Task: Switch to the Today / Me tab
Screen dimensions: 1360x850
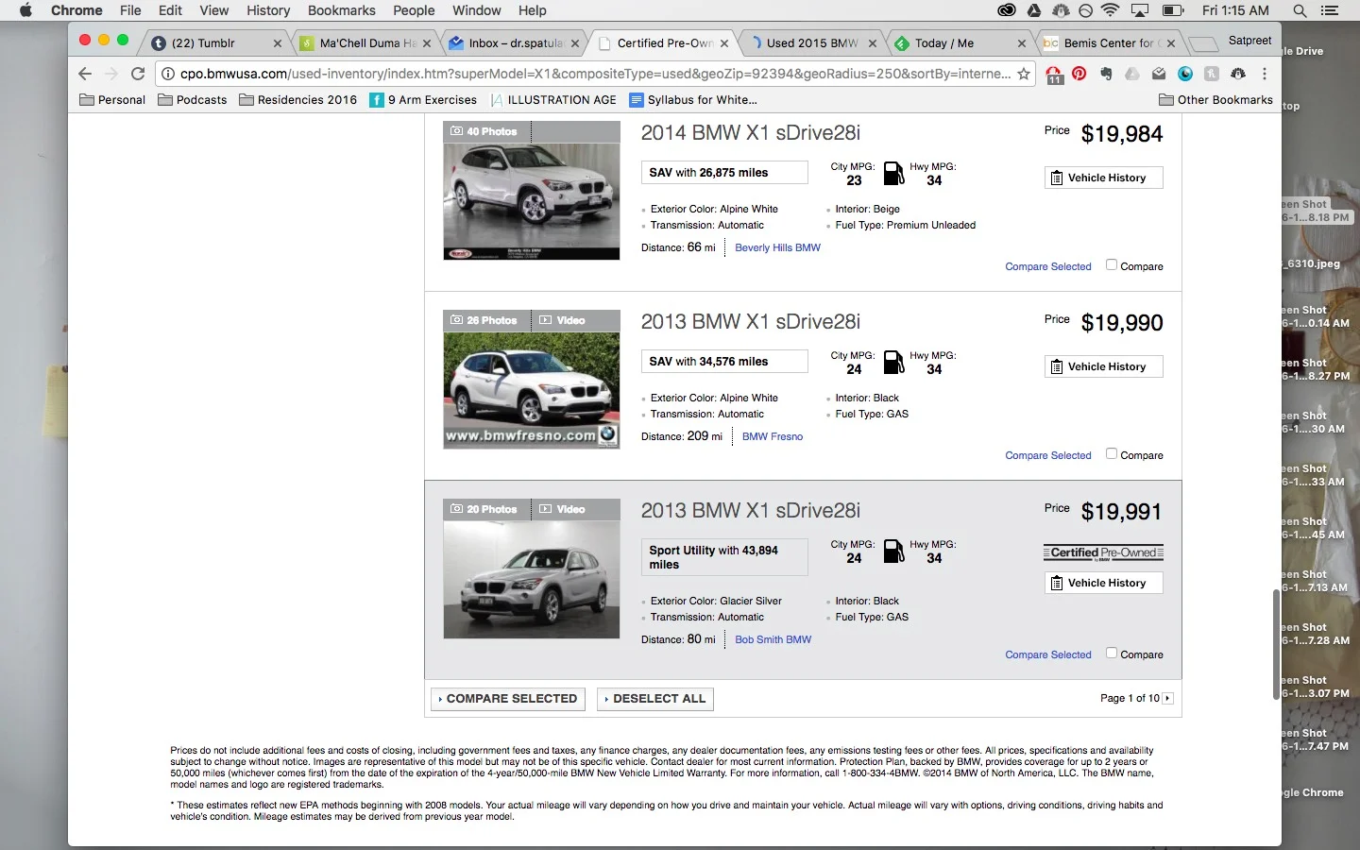Action: pyautogui.click(x=960, y=42)
